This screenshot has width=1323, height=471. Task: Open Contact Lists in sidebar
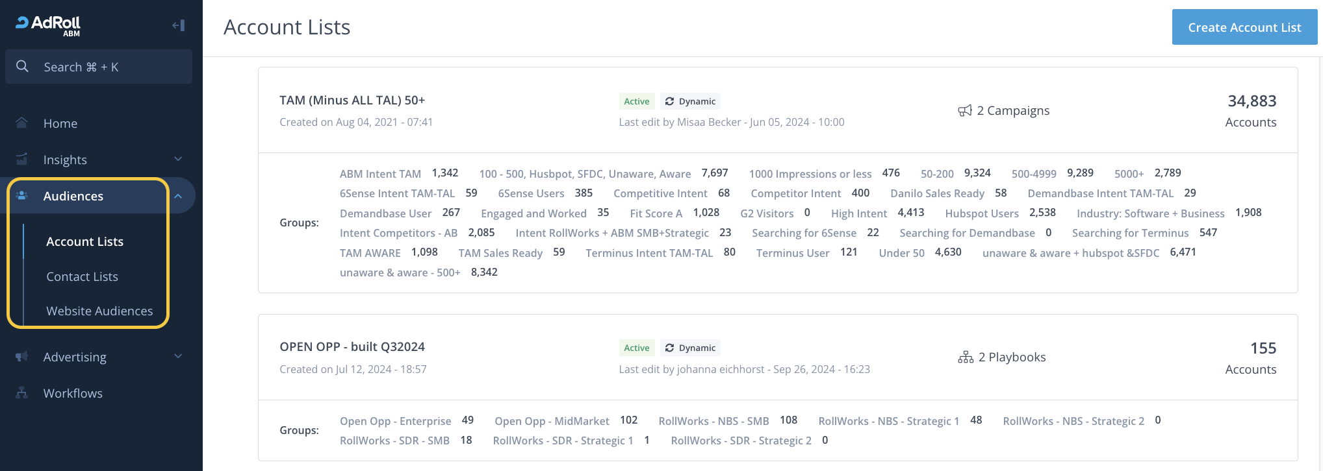tap(82, 276)
